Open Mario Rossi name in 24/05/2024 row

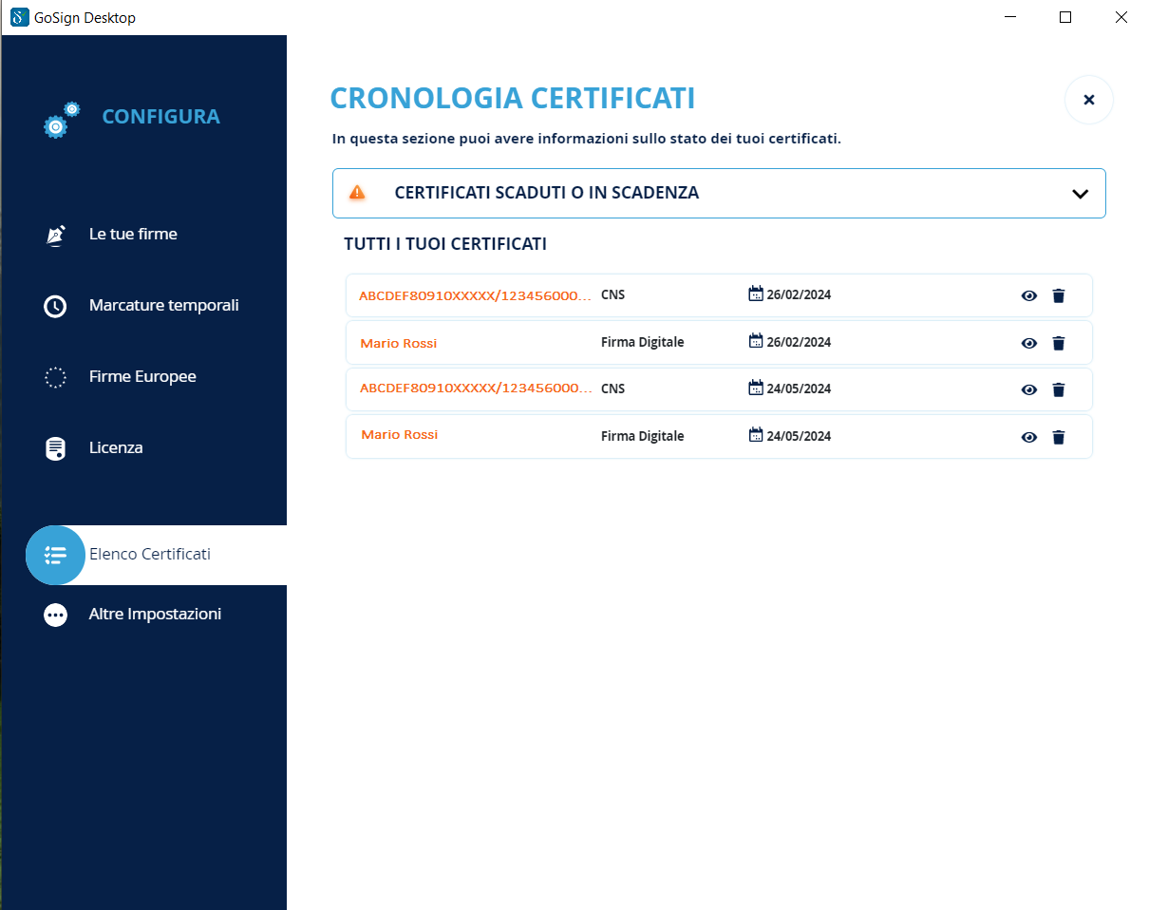click(400, 434)
